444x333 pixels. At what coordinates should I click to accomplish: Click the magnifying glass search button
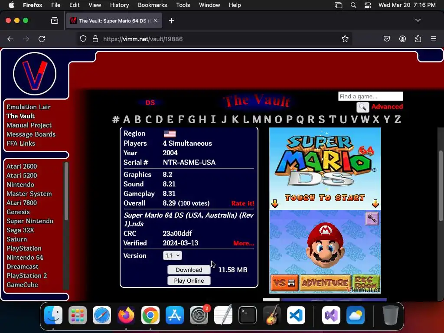click(362, 107)
